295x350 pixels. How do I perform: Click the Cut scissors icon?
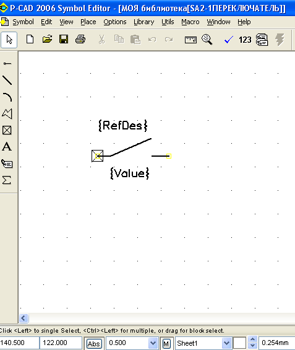coord(101,40)
